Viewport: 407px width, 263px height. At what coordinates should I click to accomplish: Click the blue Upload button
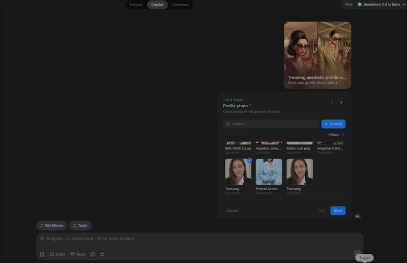[x=333, y=124]
